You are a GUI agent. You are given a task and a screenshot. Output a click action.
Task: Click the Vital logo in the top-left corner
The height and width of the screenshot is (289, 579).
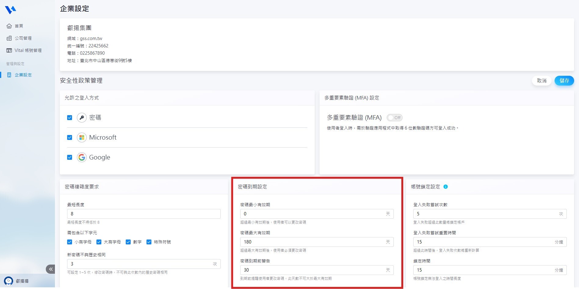point(11,9)
